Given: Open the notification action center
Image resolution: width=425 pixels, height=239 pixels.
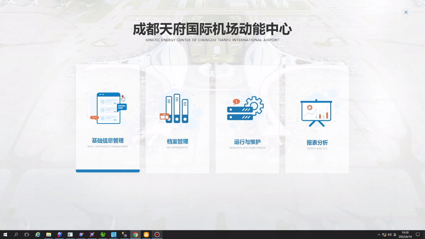Looking at the screenshot, I should pyautogui.click(x=418, y=235).
